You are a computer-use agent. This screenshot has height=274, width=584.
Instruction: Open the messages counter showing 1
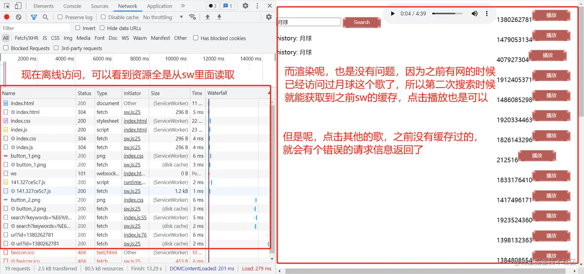[227, 6]
